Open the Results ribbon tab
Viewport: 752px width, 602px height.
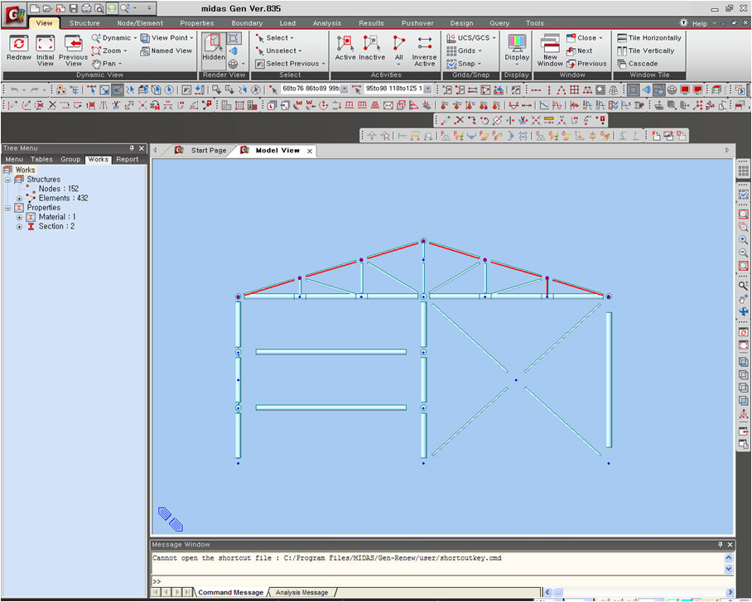(x=371, y=23)
